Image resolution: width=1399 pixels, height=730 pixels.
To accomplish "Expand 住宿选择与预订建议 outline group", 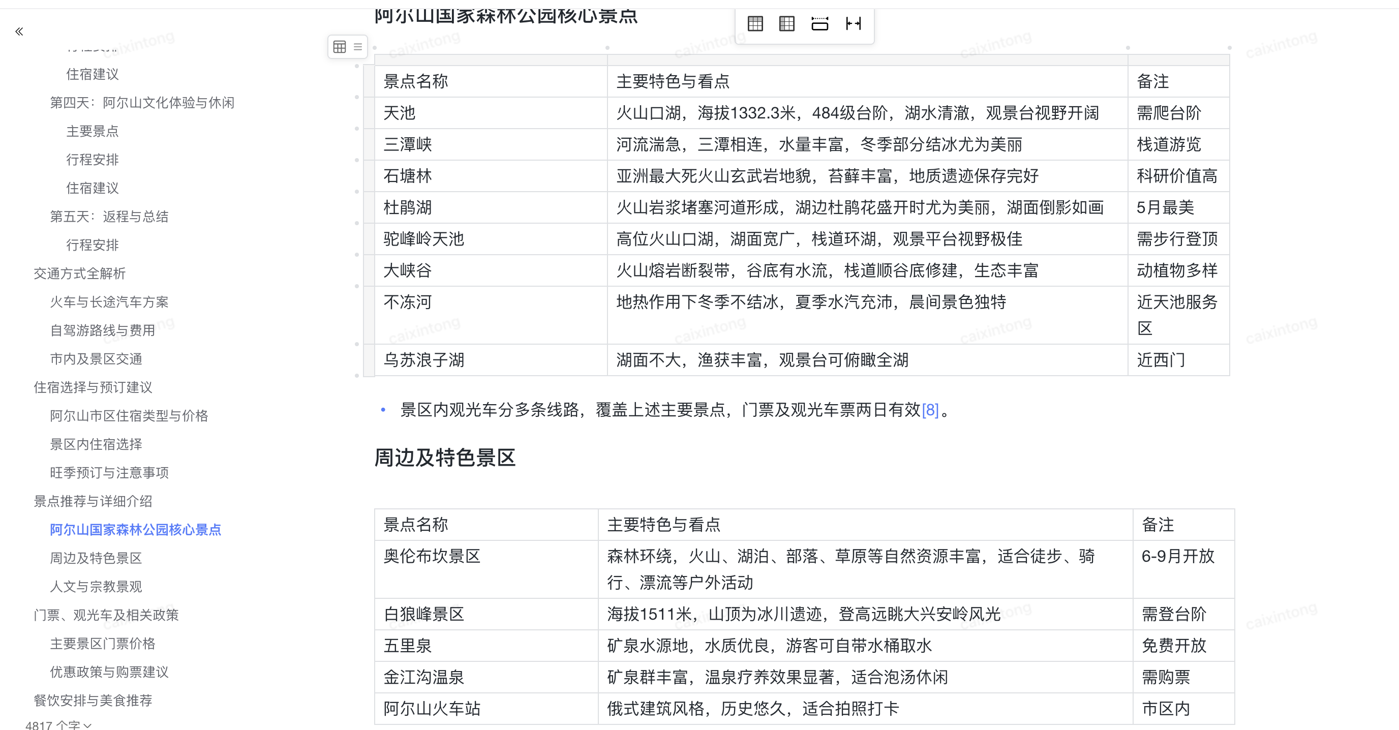I will coord(93,387).
